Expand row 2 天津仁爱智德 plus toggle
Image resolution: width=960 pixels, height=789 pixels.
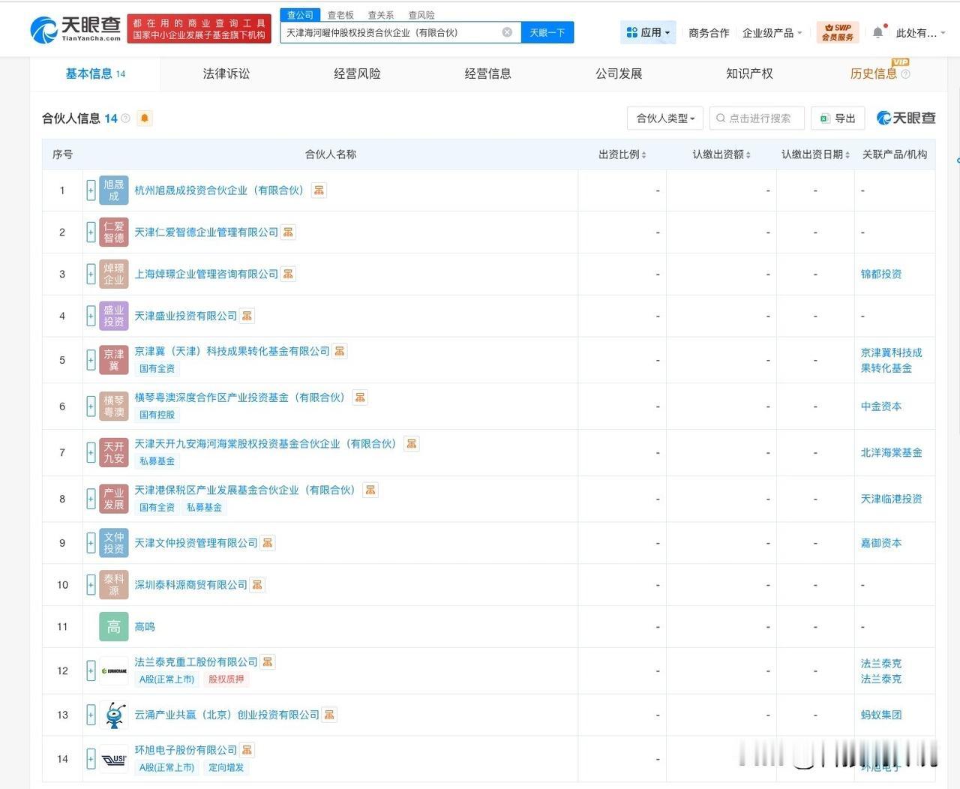pos(91,232)
